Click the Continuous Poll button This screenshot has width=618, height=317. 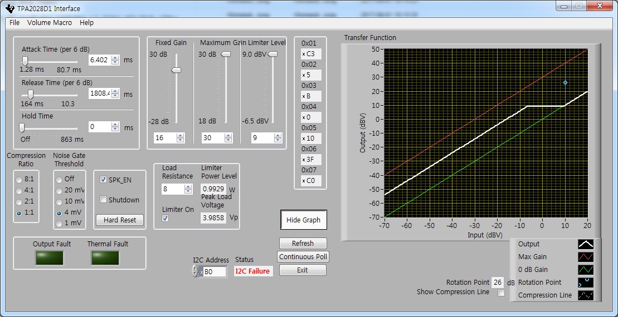(303, 257)
